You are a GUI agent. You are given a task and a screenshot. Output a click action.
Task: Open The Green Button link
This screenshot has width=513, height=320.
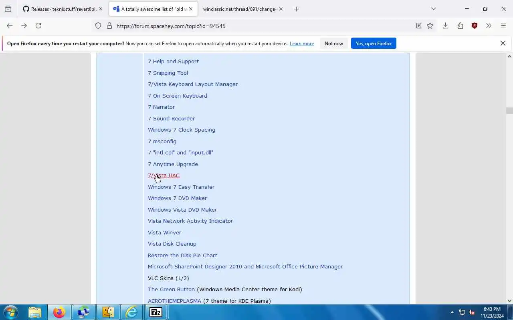pyautogui.click(x=171, y=289)
